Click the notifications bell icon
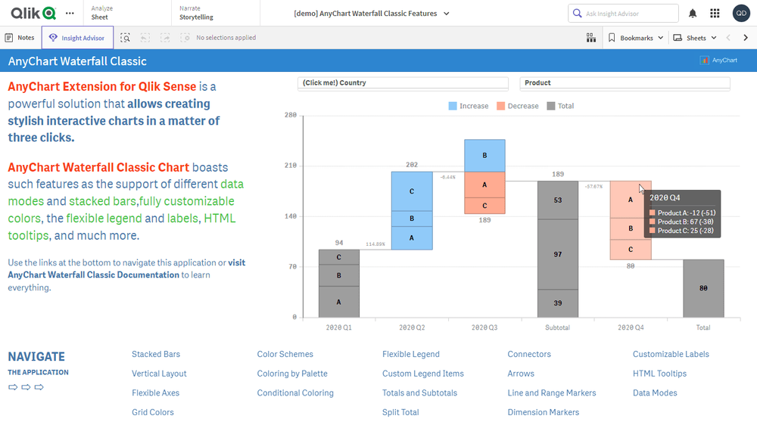The width and height of the screenshot is (757, 425). pyautogui.click(x=693, y=14)
